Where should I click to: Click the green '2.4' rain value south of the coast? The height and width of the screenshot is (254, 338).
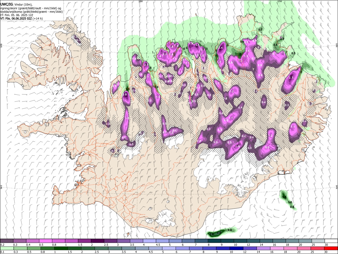211,234
